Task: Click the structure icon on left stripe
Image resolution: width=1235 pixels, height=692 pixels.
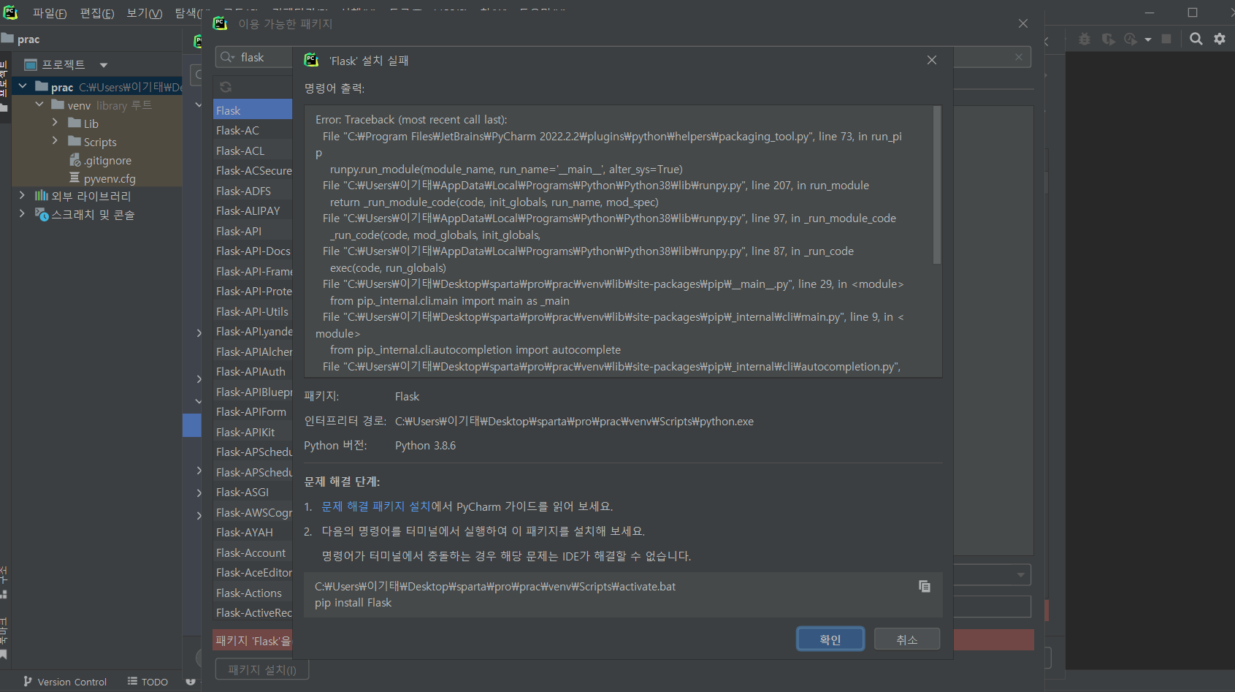Action: point(4,595)
